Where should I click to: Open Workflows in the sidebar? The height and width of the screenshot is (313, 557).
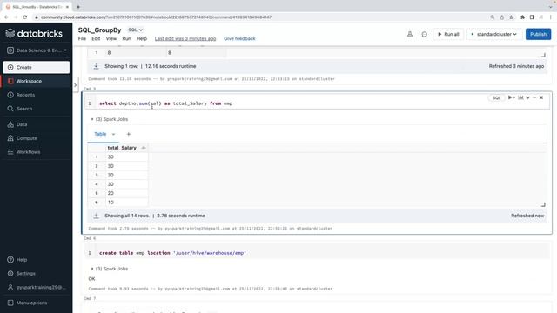click(x=28, y=152)
